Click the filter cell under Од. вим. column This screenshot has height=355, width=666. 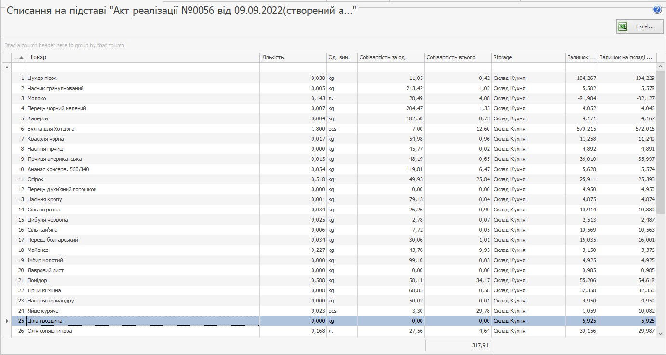[x=342, y=68]
